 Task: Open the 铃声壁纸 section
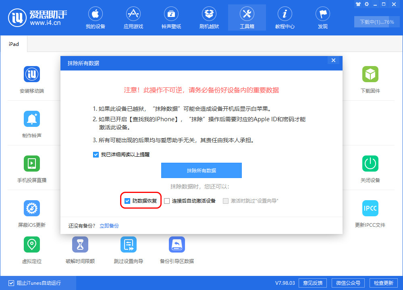pyautogui.click(x=171, y=17)
